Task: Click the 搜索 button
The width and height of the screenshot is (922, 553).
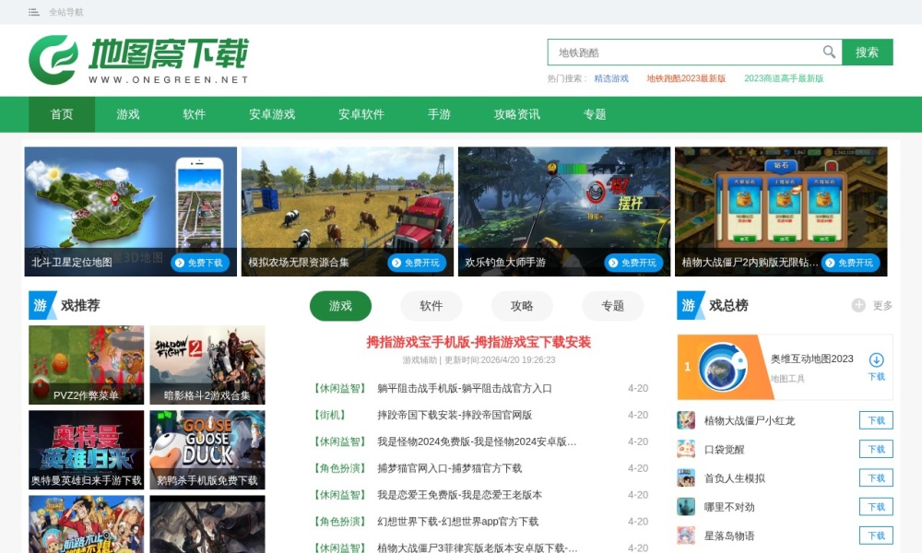Action: pos(868,53)
